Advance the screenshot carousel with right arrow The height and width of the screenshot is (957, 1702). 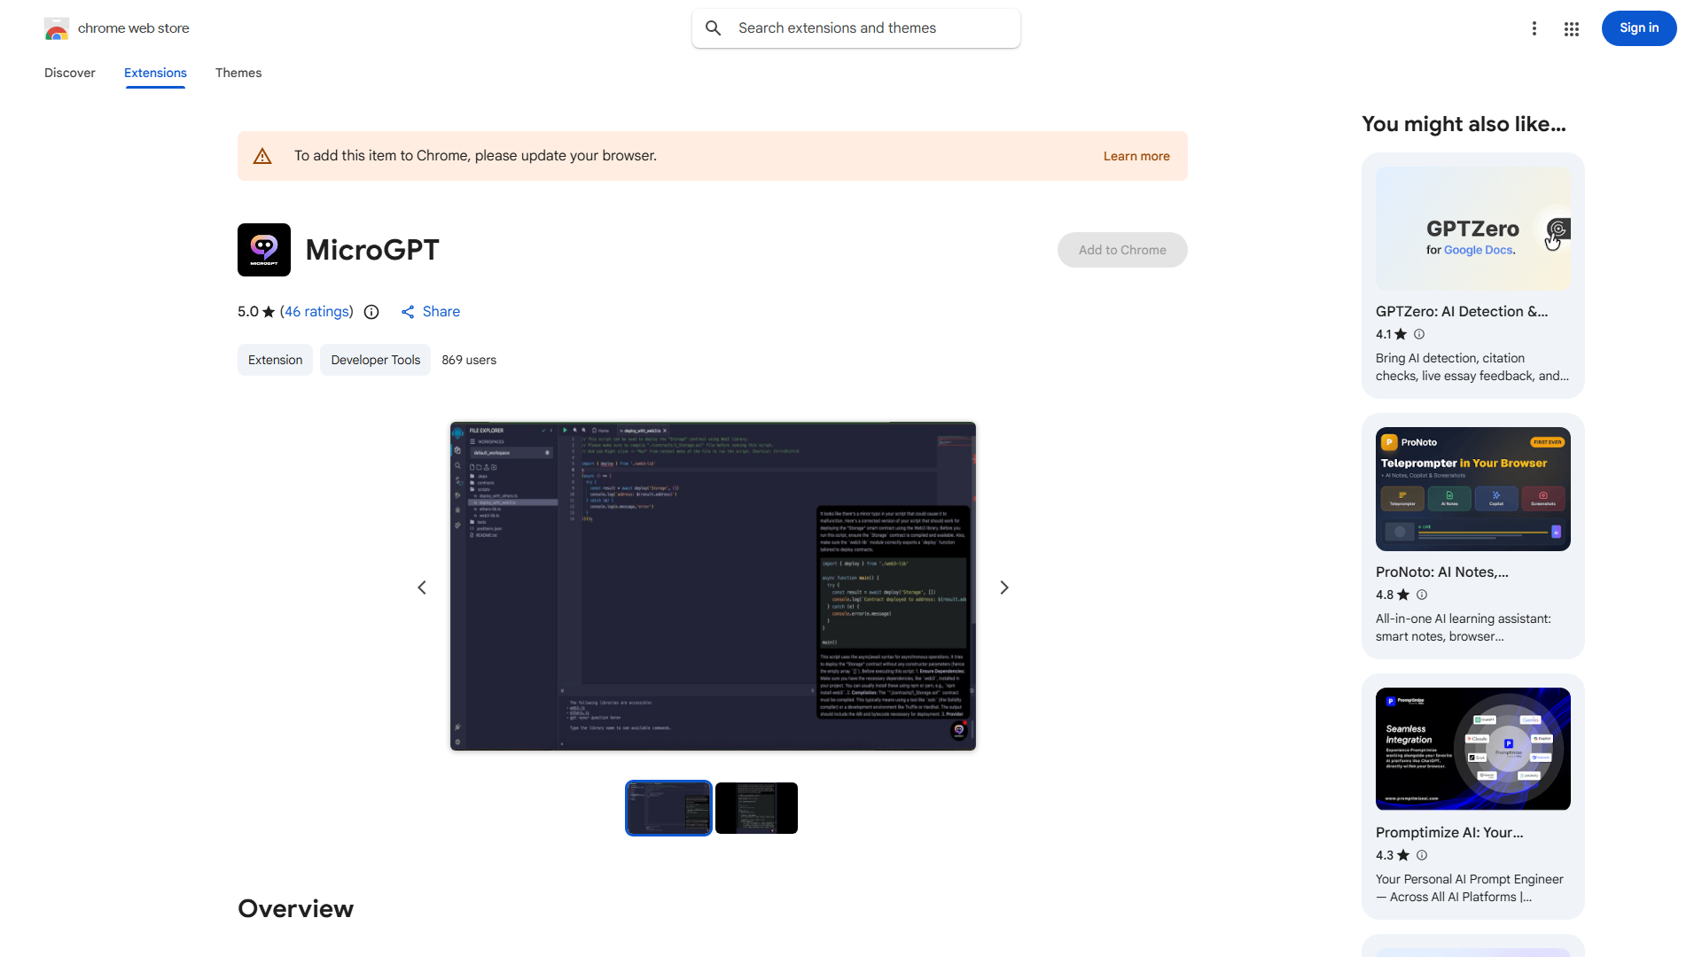pos(1003,587)
